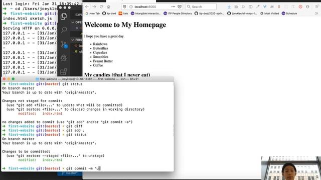The height and width of the screenshot is (180, 321).
Task: Go forward in the Firefox browser
Action: [94, 6]
